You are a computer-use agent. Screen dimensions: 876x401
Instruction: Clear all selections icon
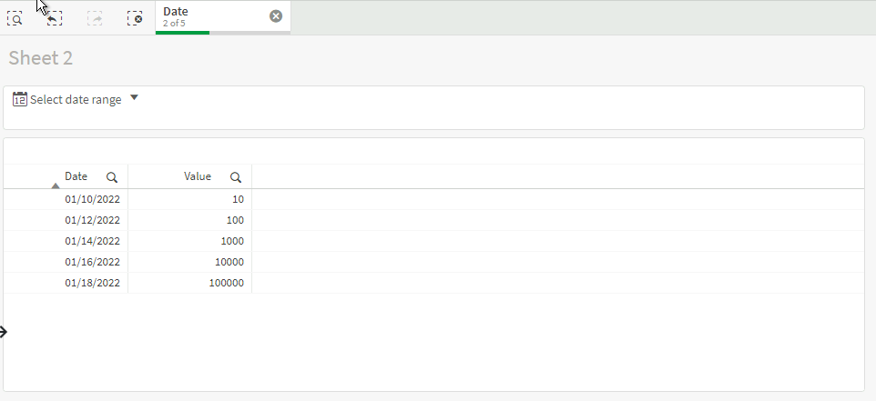pyautogui.click(x=135, y=18)
